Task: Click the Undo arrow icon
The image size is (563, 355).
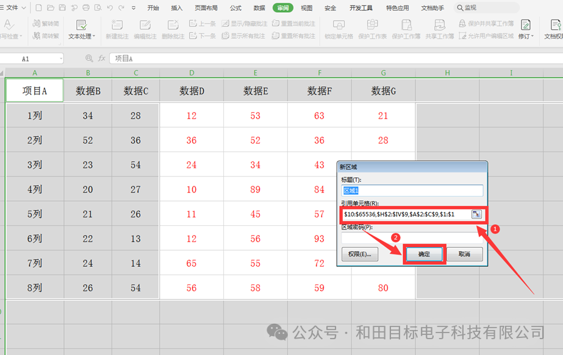Action: 110,7
